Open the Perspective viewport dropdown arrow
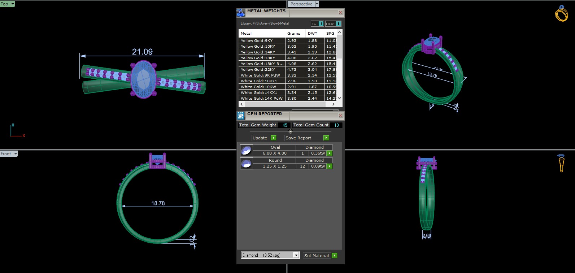 pyautogui.click(x=317, y=4)
